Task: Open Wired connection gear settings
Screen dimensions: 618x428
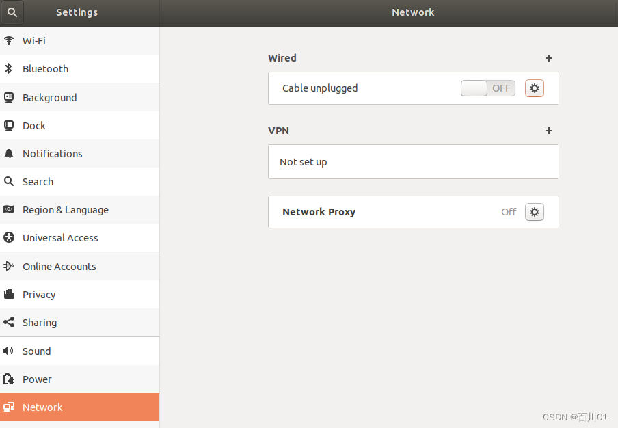Action: tap(535, 88)
